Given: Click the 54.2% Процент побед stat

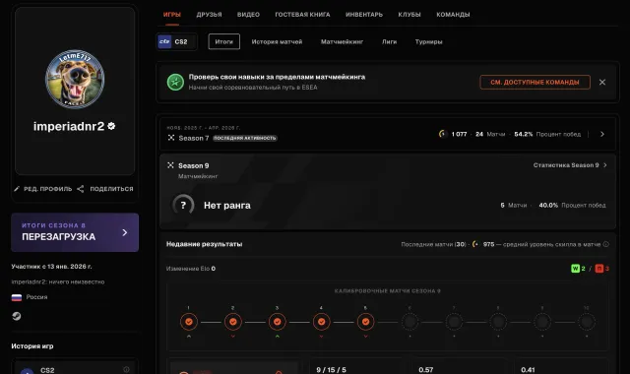Looking at the screenshot, I should click(x=547, y=134).
